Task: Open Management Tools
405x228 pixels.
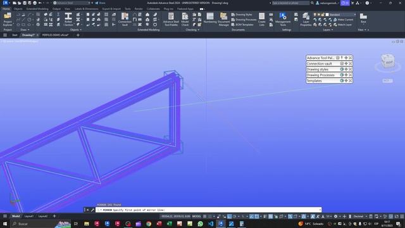Action: (x=283, y=20)
